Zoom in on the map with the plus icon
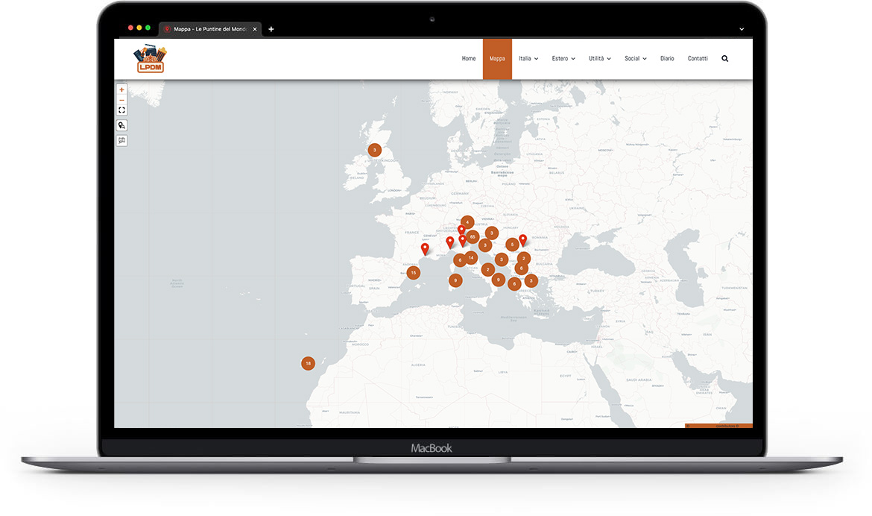 [121, 89]
